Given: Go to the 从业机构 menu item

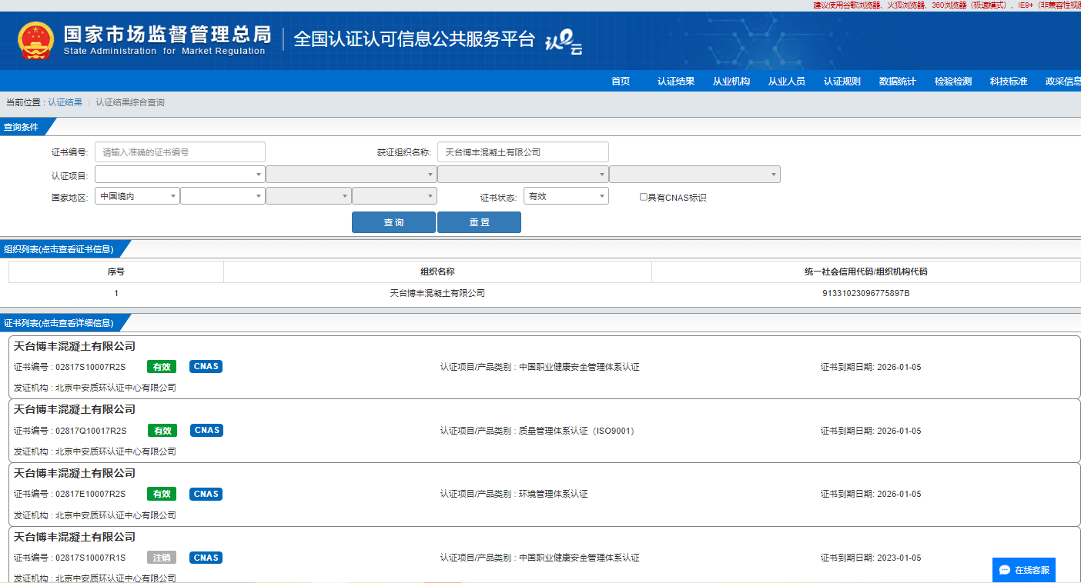Looking at the screenshot, I should click(731, 82).
